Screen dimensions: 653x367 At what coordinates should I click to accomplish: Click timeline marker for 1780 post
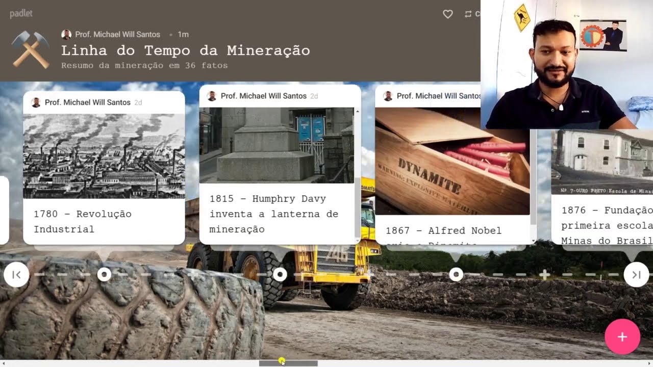104,275
